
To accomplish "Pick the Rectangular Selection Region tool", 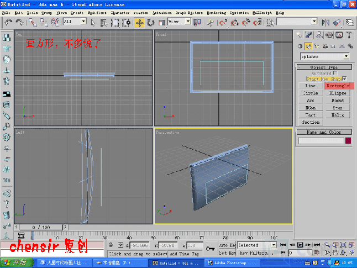I will tap(115, 23).
